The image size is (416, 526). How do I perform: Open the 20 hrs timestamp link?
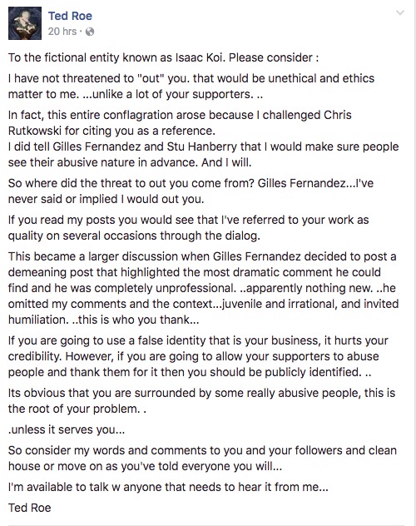tap(62, 32)
